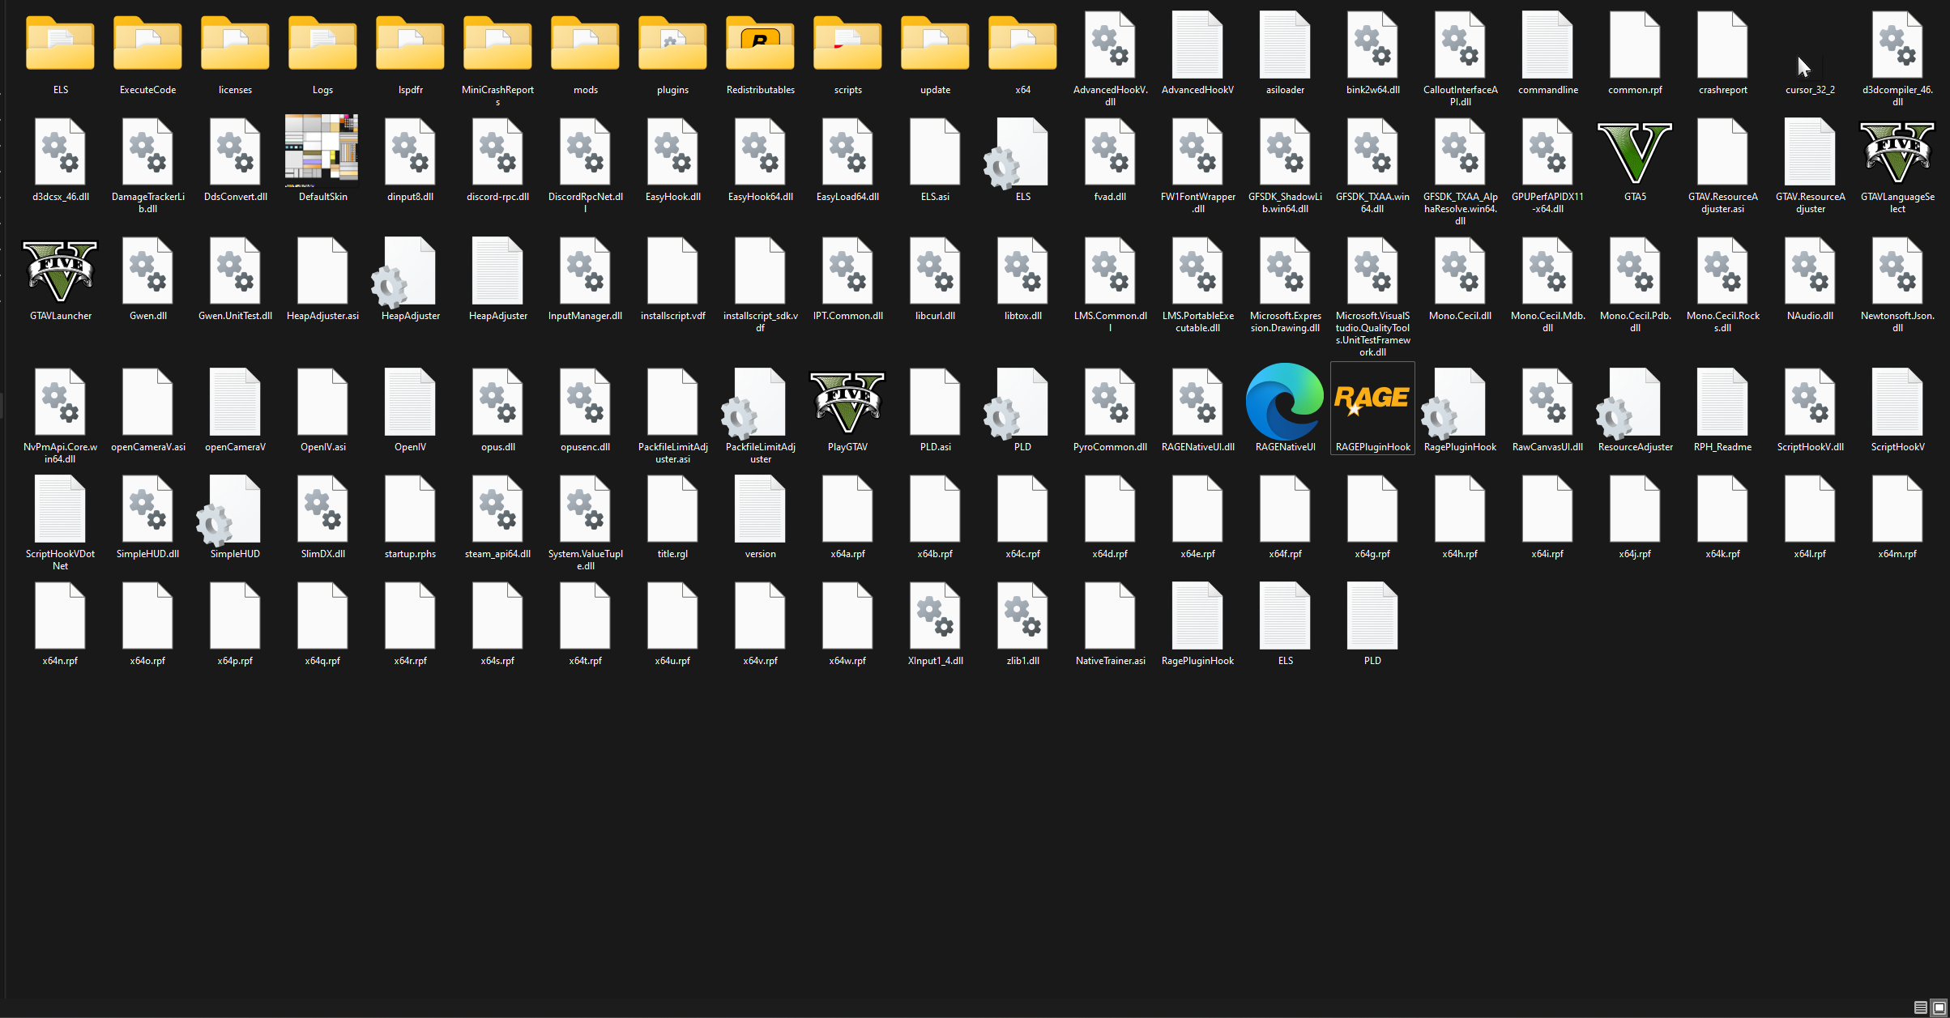
Task: Switch to large icons view button
Action: [x=1939, y=1007]
